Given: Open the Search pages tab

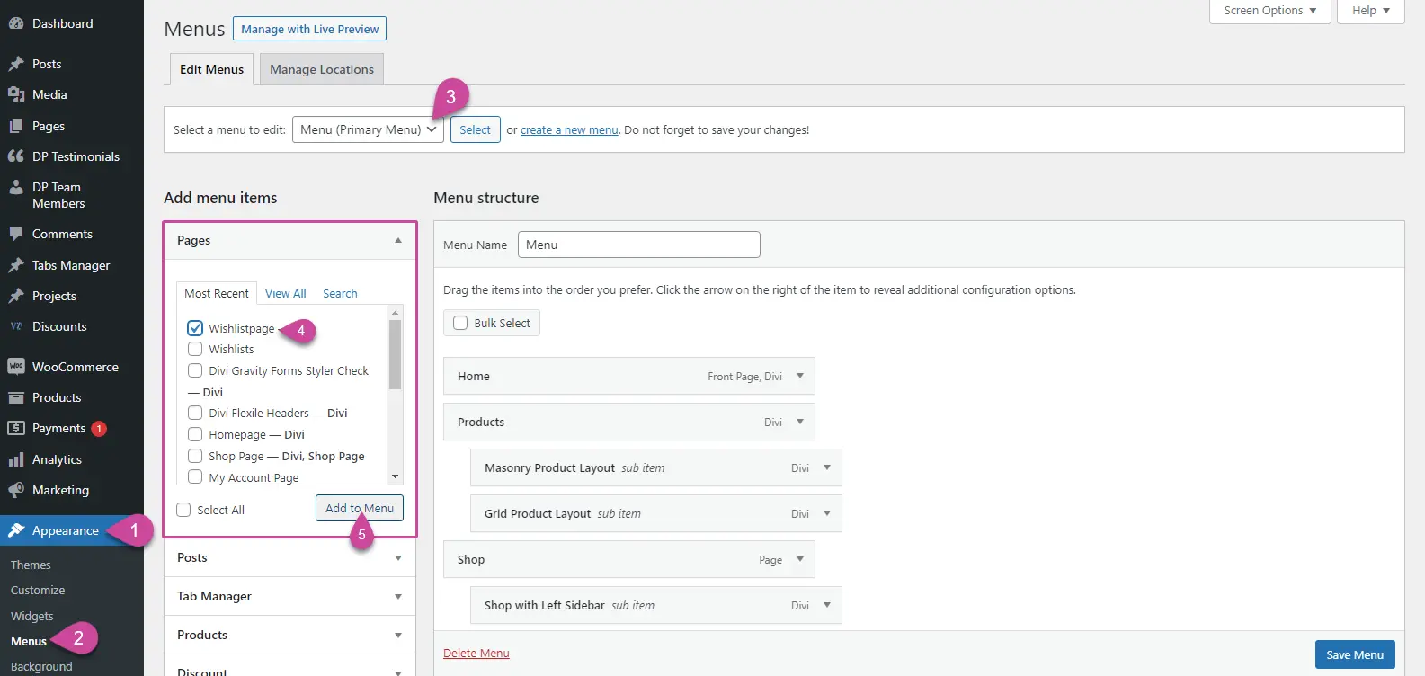Looking at the screenshot, I should (340, 293).
